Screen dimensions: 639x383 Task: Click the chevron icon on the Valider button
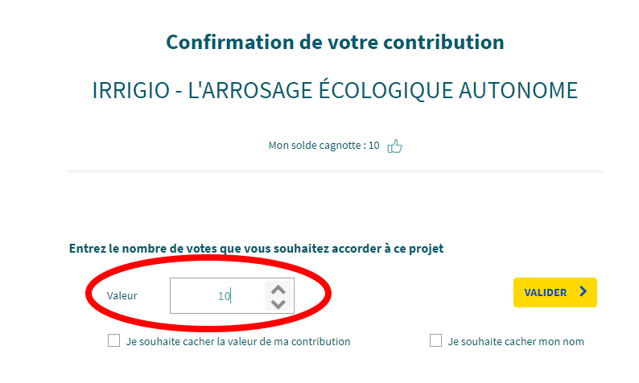(x=583, y=291)
